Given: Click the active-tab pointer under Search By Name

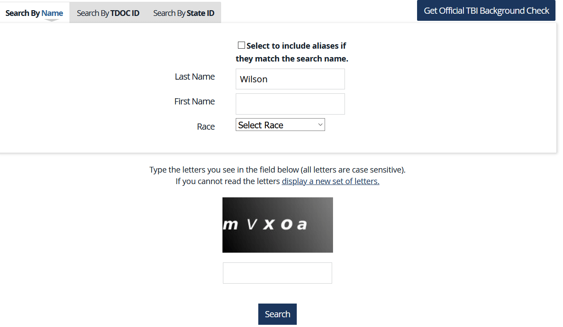Looking at the screenshot, I should click(52, 20).
